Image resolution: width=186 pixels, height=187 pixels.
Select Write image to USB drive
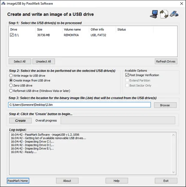pyautogui.click(x=11, y=76)
